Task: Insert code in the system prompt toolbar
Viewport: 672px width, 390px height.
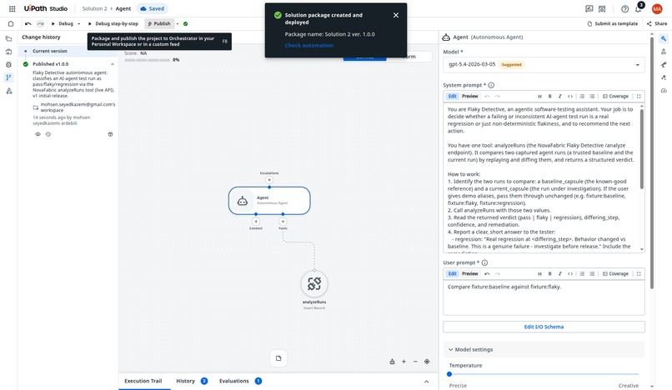Action: pos(570,97)
